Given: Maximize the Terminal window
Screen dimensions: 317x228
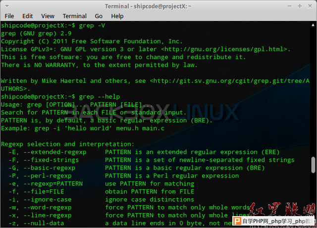Looking at the screenshot, I should (300, 6).
